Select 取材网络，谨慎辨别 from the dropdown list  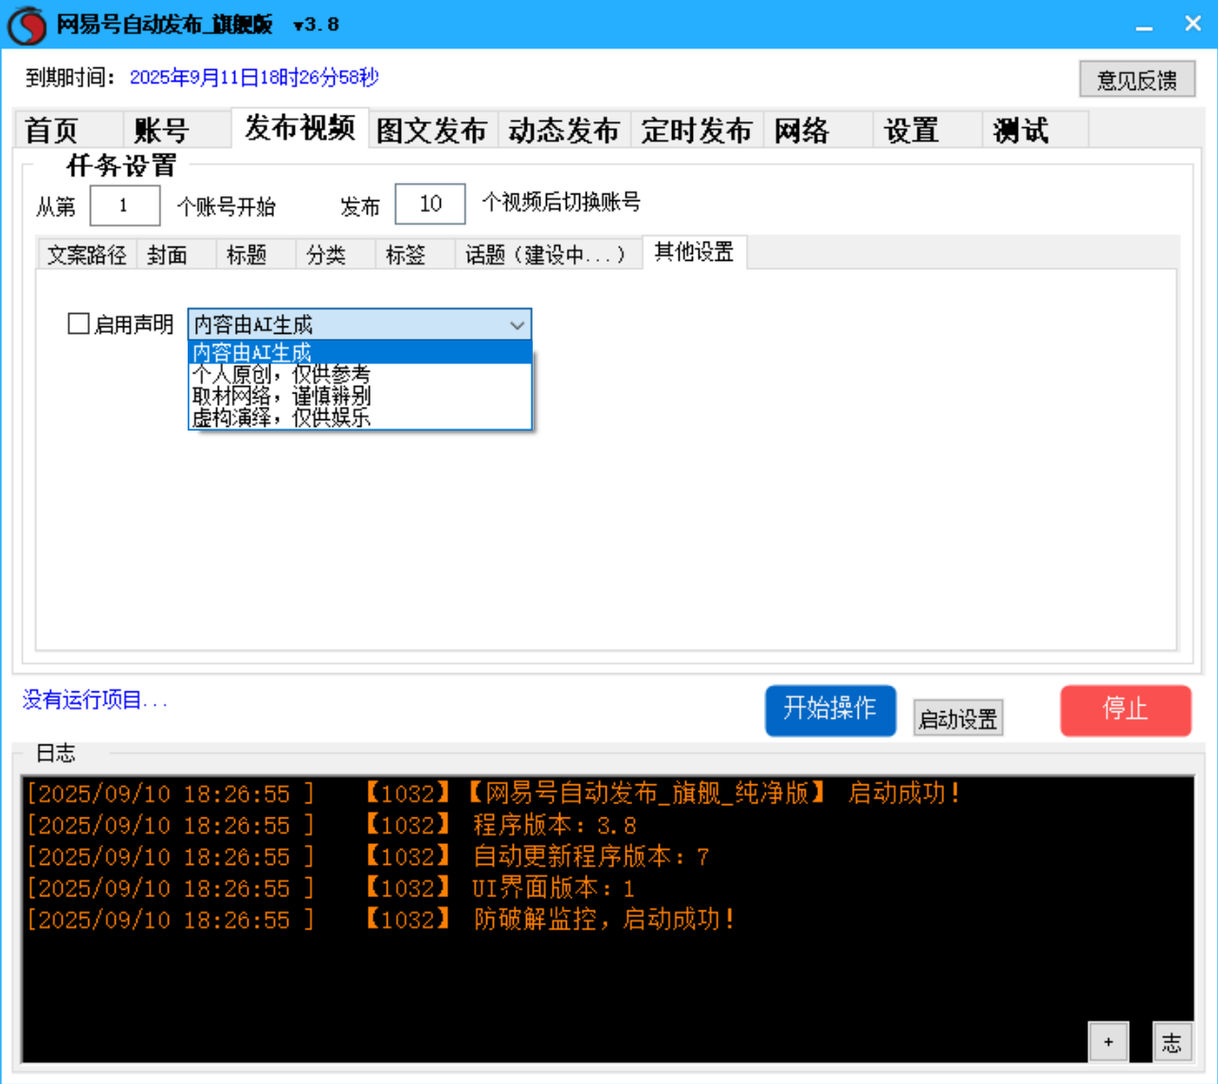pyautogui.click(x=281, y=395)
